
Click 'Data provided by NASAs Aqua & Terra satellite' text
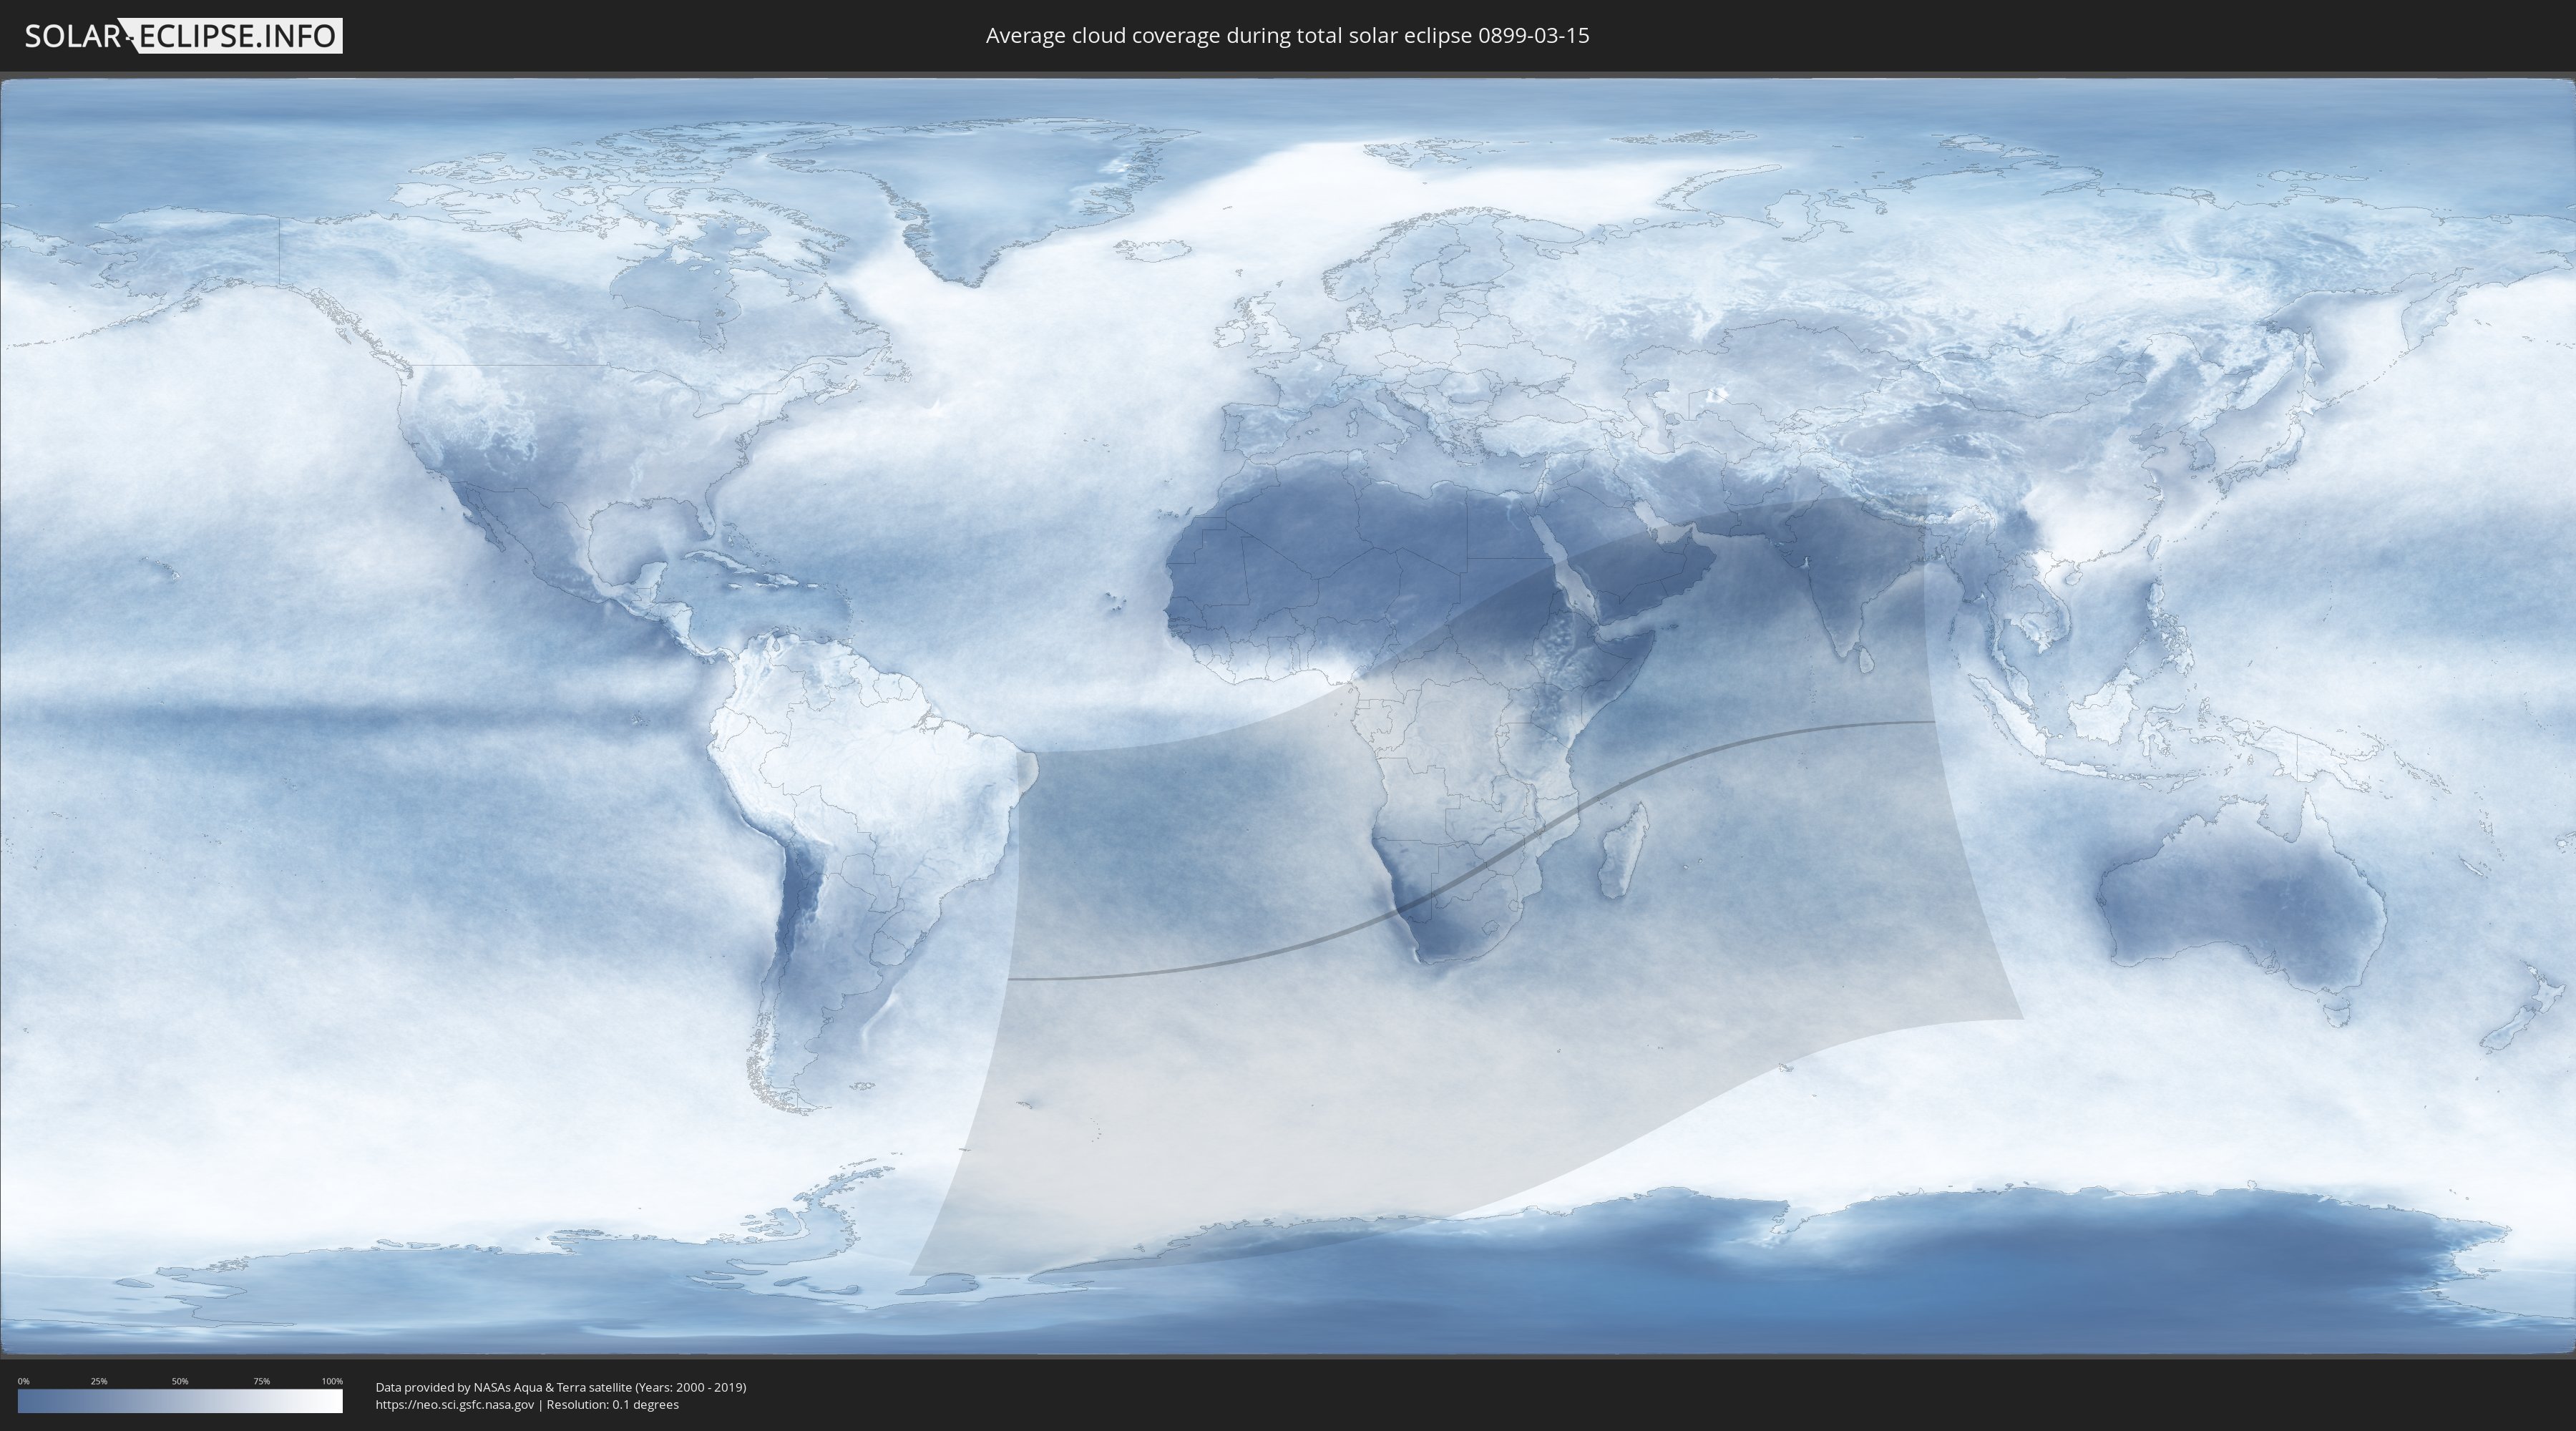tap(503, 1387)
